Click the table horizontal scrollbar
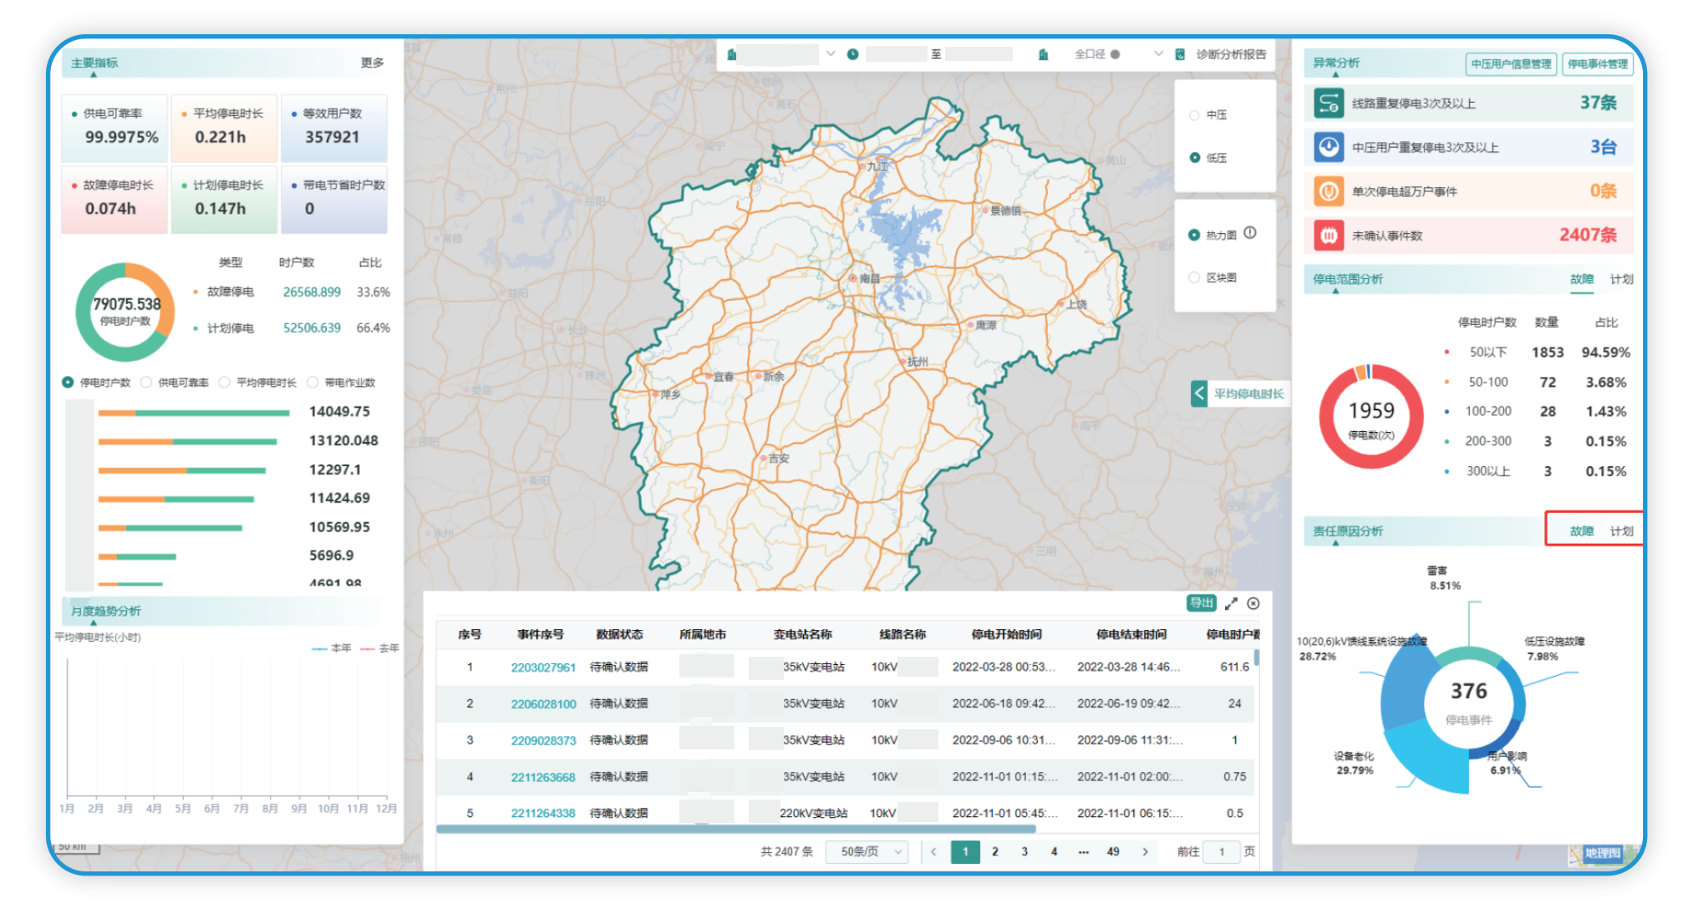Viewport: 1688px width, 914px height. (736, 829)
